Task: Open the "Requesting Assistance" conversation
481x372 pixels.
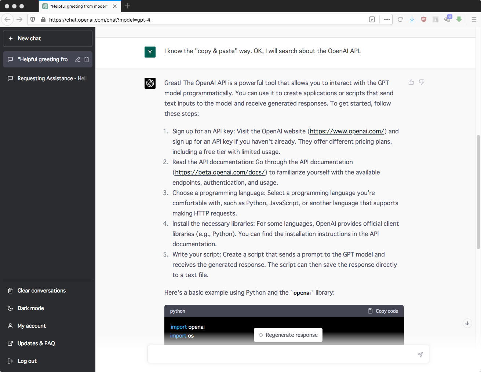Action: [x=48, y=78]
